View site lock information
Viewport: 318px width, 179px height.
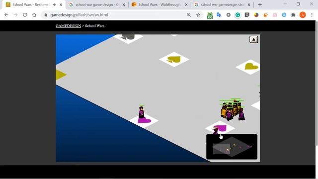[x=46, y=15]
